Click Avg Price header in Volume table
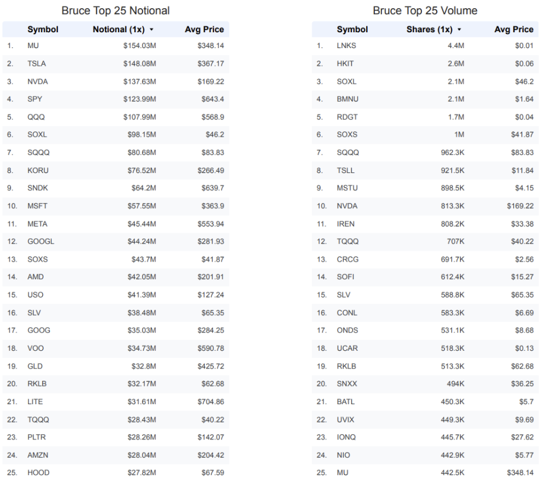Viewport: 548px width, 484px height. (514, 29)
